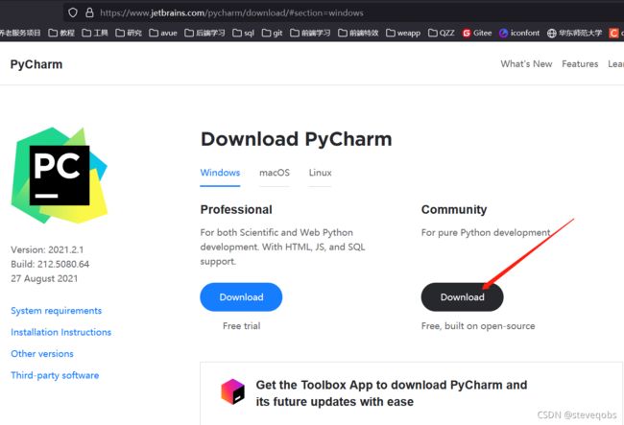
Task: Open the weapp bookmark folder
Action: pyautogui.click(x=403, y=33)
